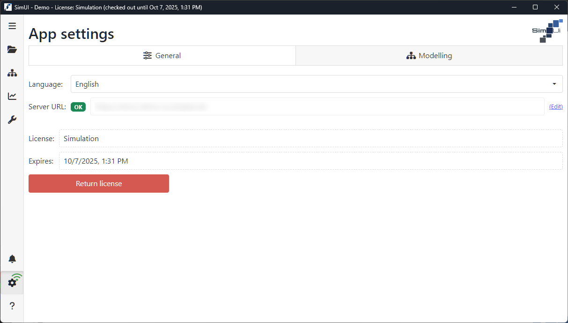Expand the Language dropdown
Screen dimensions: 568x323
point(317,84)
